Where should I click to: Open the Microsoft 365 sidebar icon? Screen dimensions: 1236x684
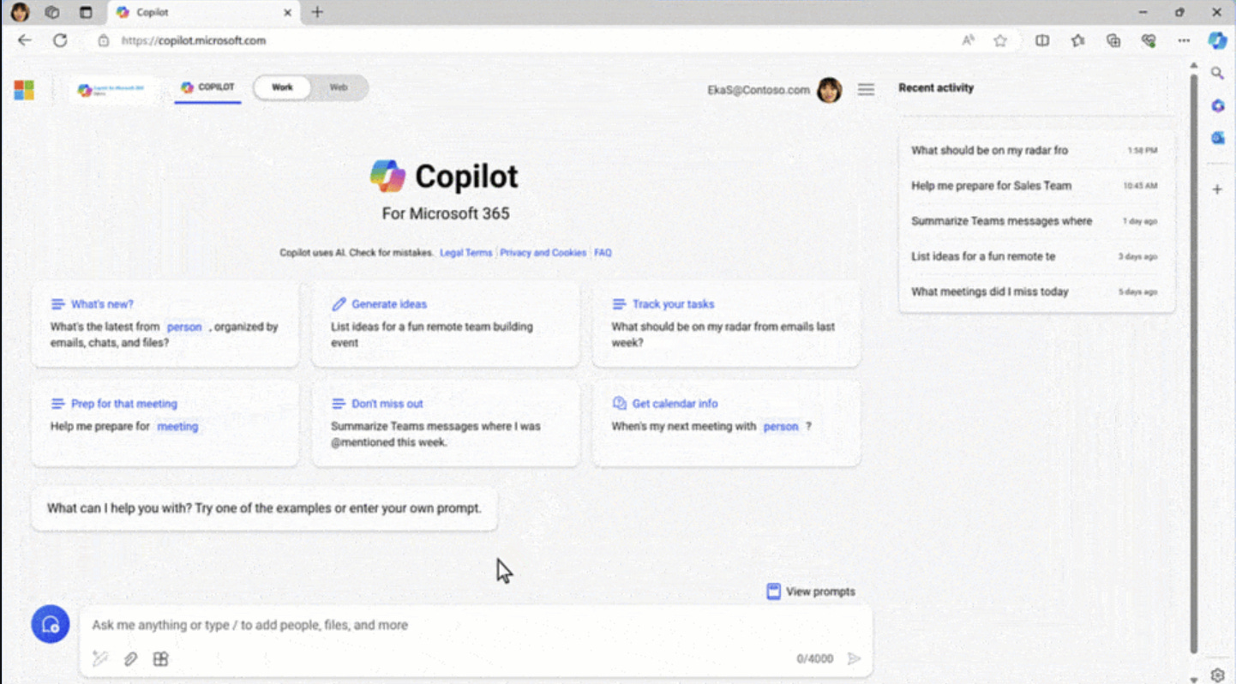pos(1218,105)
